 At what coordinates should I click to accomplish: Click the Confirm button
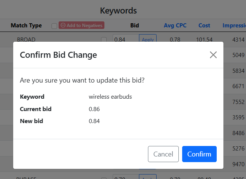[199, 154]
